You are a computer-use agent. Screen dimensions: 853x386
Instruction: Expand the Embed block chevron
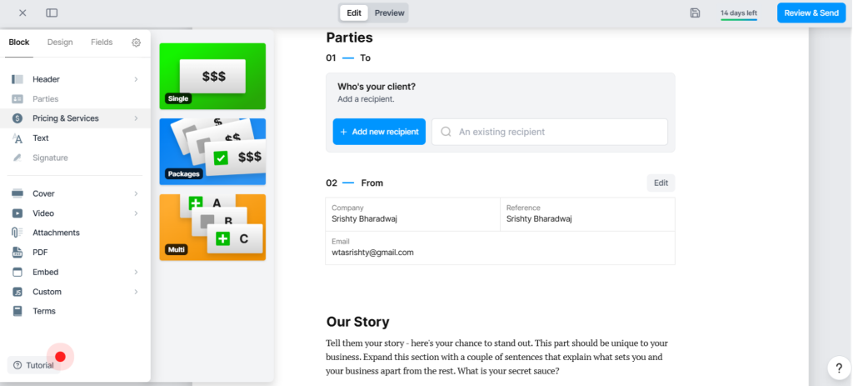pyautogui.click(x=136, y=273)
